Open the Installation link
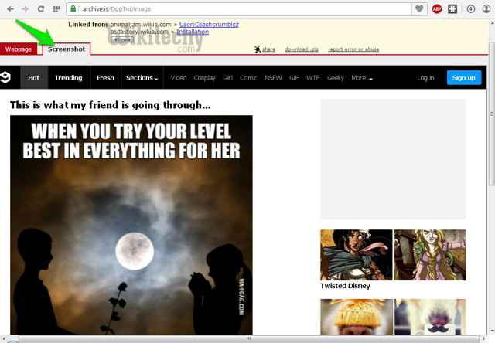Image resolution: width=495 pixels, height=343 pixels. tap(193, 32)
